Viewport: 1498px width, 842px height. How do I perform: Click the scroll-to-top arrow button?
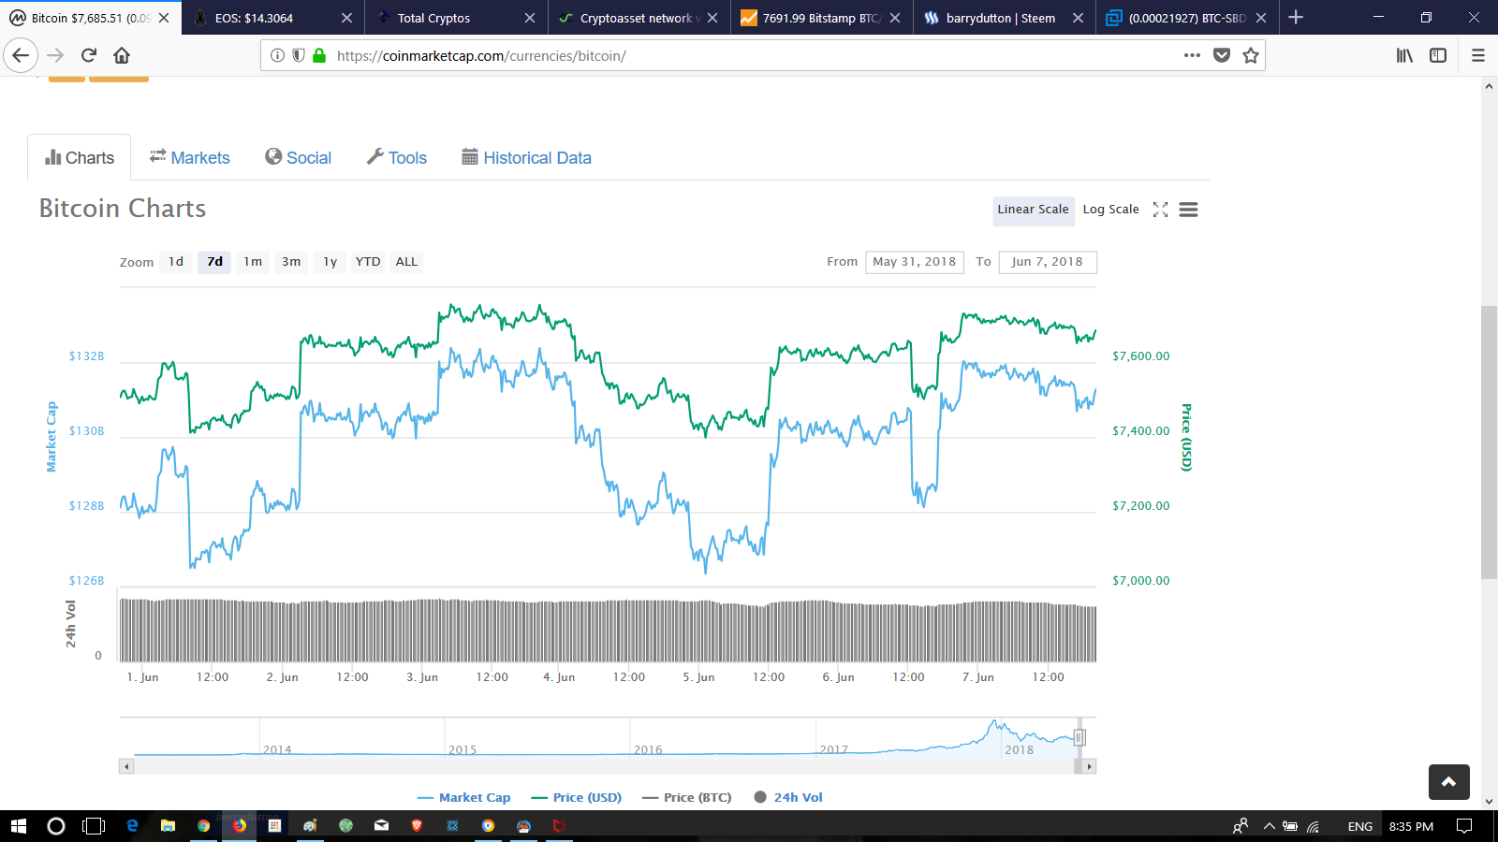pyautogui.click(x=1448, y=782)
